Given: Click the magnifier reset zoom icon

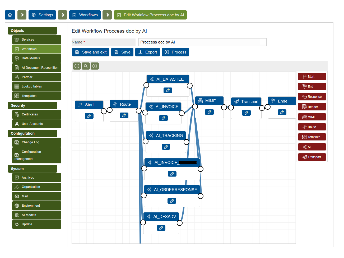Looking at the screenshot, I should coord(86,66).
